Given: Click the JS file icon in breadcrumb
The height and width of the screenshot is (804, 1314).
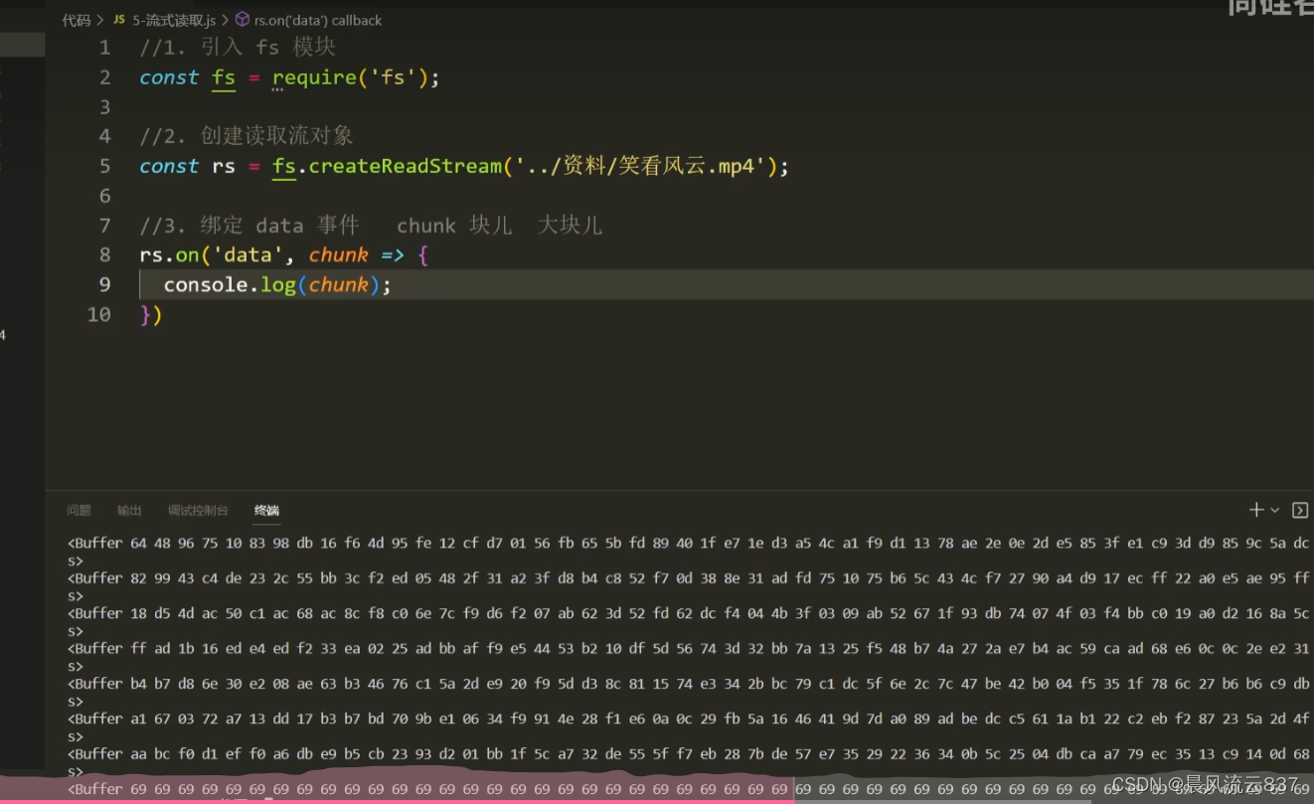Looking at the screenshot, I should (x=119, y=20).
